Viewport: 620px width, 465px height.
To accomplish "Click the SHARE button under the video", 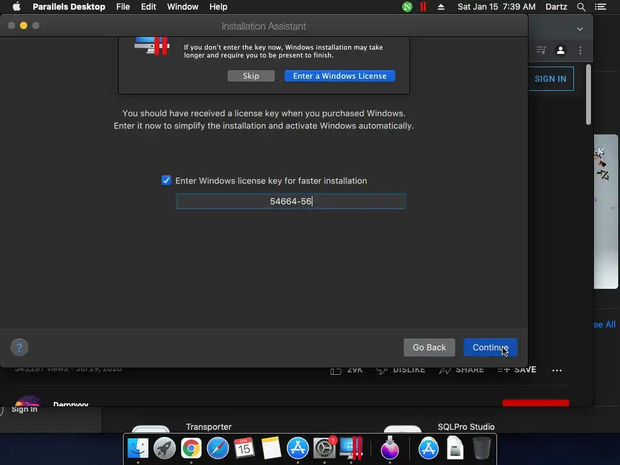I will [461, 370].
